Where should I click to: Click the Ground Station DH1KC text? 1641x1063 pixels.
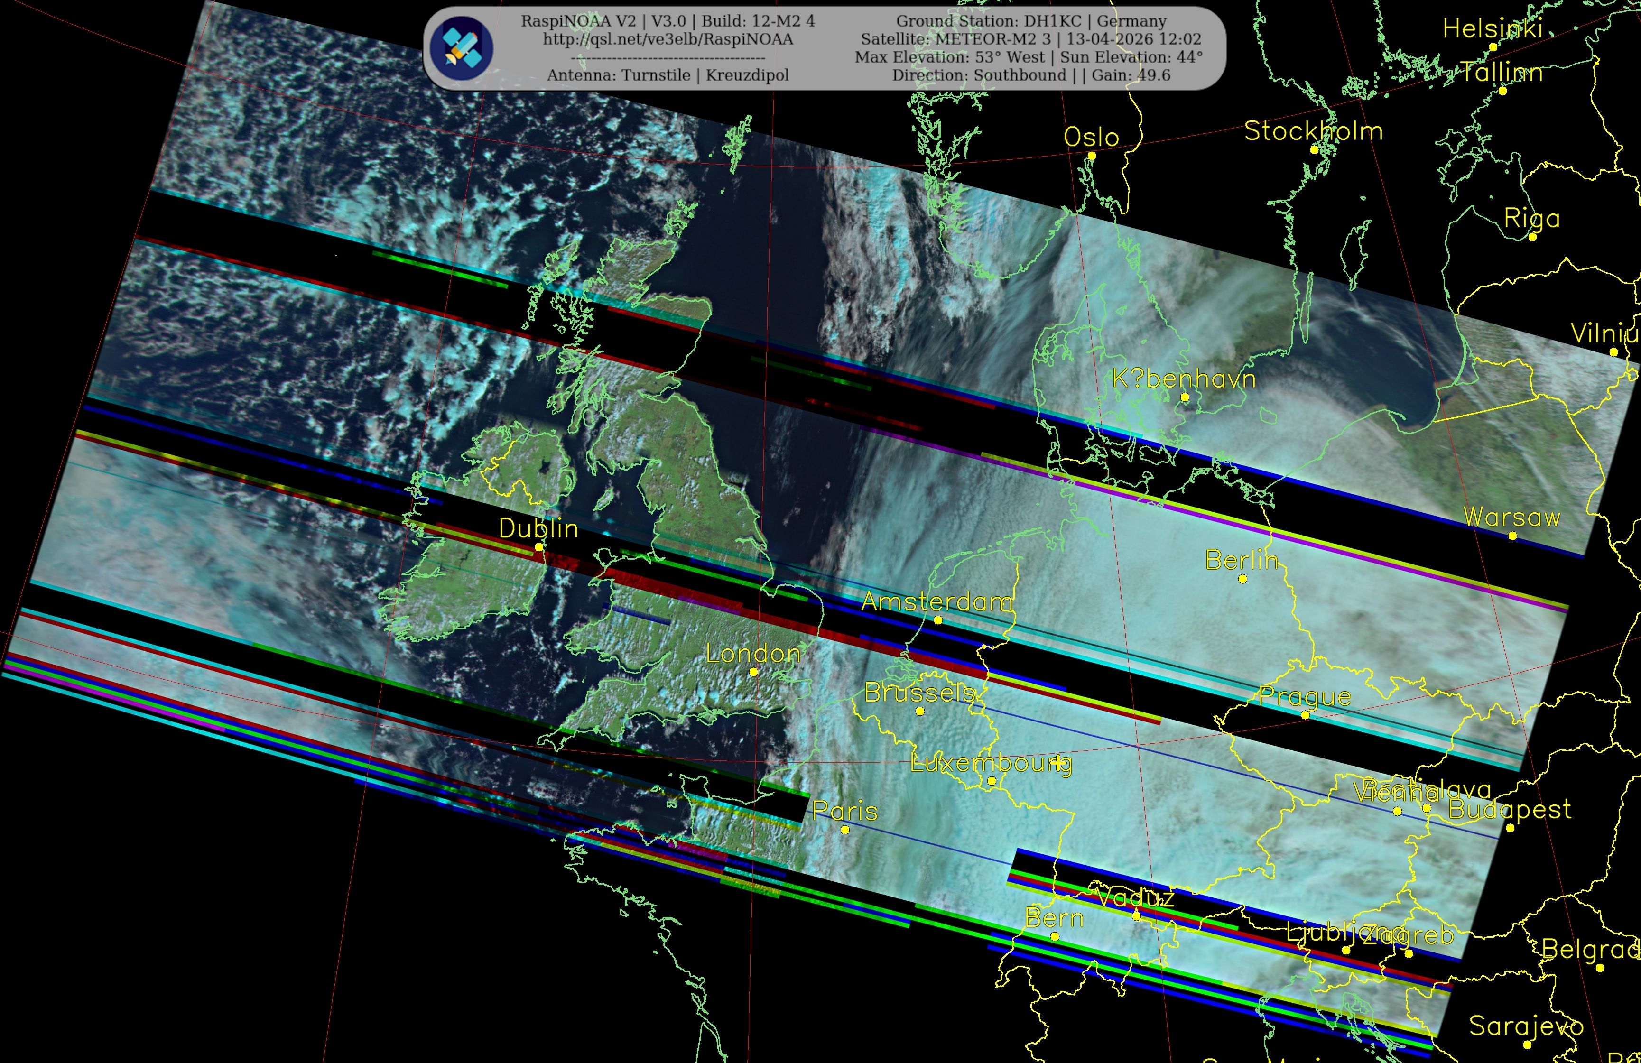(x=1031, y=21)
